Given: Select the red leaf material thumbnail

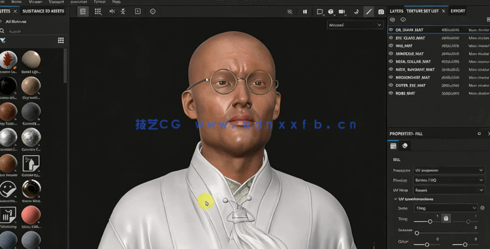Looking at the screenshot, I should (x=8, y=59).
